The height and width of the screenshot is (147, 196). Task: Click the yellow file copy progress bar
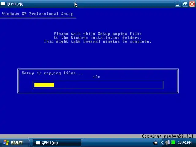tap(44, 85)
